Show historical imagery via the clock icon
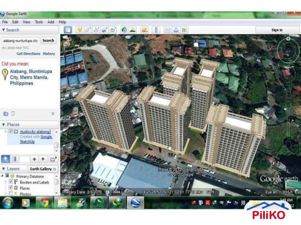The image size is (301, 225). 124,30
